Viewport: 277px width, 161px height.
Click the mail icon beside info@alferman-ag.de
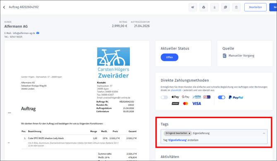point(38,33)
